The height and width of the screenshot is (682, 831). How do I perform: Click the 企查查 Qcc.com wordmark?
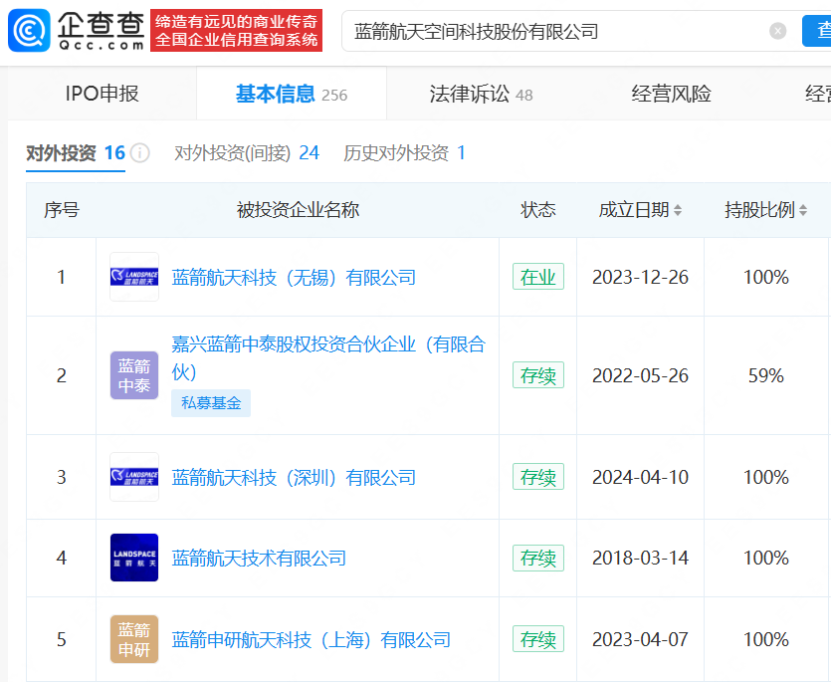click(102, 30)
